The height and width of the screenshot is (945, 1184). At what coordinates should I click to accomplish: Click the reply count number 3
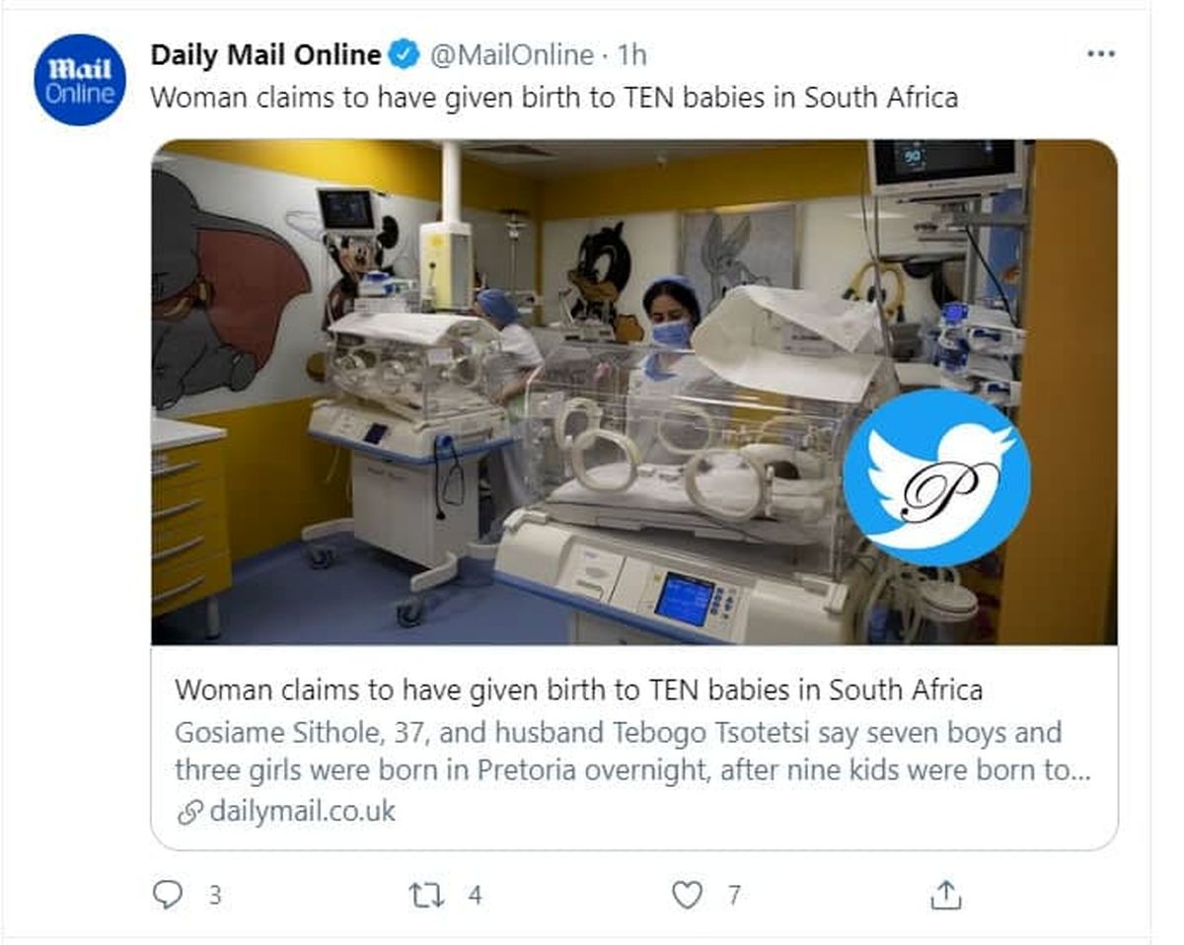[214, 896]
